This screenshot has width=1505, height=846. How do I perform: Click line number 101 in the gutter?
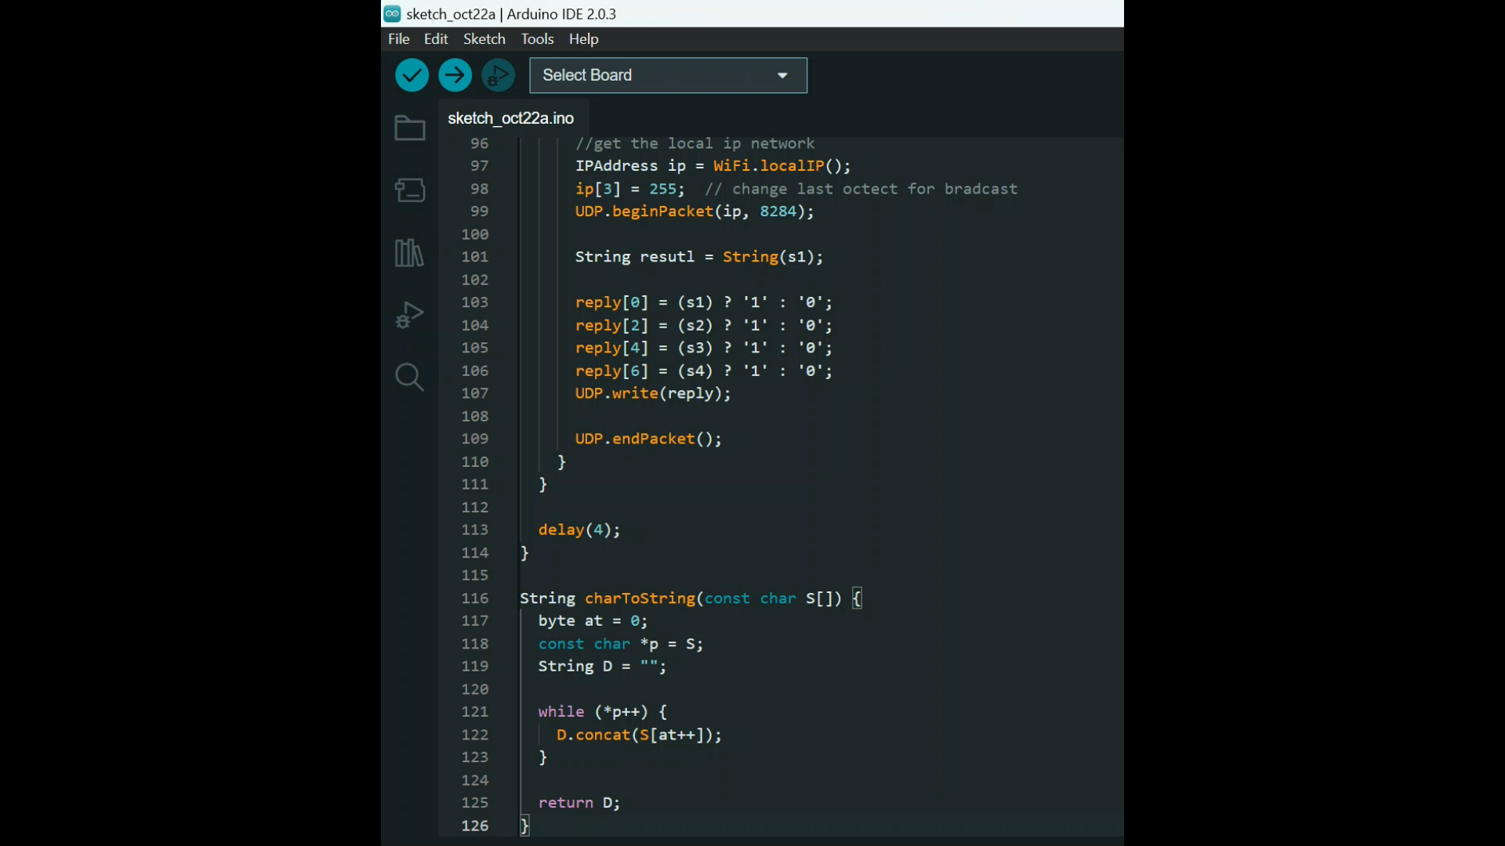[x=475, y=256]
